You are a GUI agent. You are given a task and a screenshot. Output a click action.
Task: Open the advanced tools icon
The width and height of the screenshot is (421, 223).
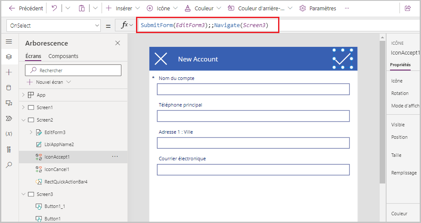click(x=9, y=149)
